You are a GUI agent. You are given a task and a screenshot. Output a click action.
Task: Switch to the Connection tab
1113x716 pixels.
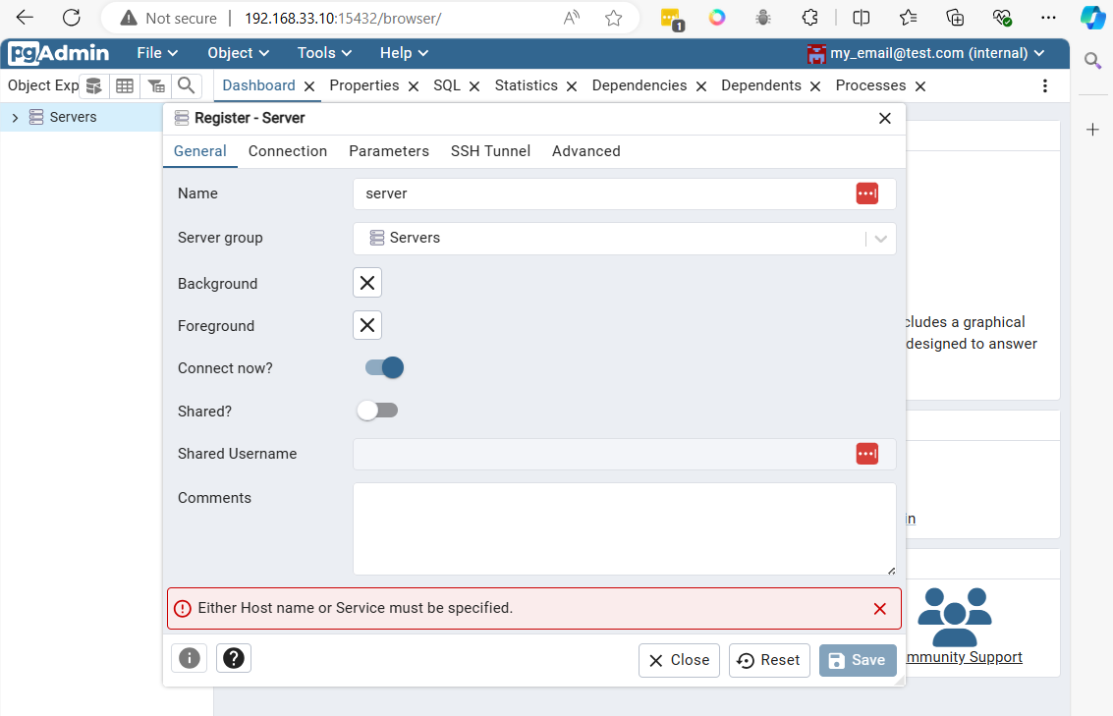coord(288,151)
